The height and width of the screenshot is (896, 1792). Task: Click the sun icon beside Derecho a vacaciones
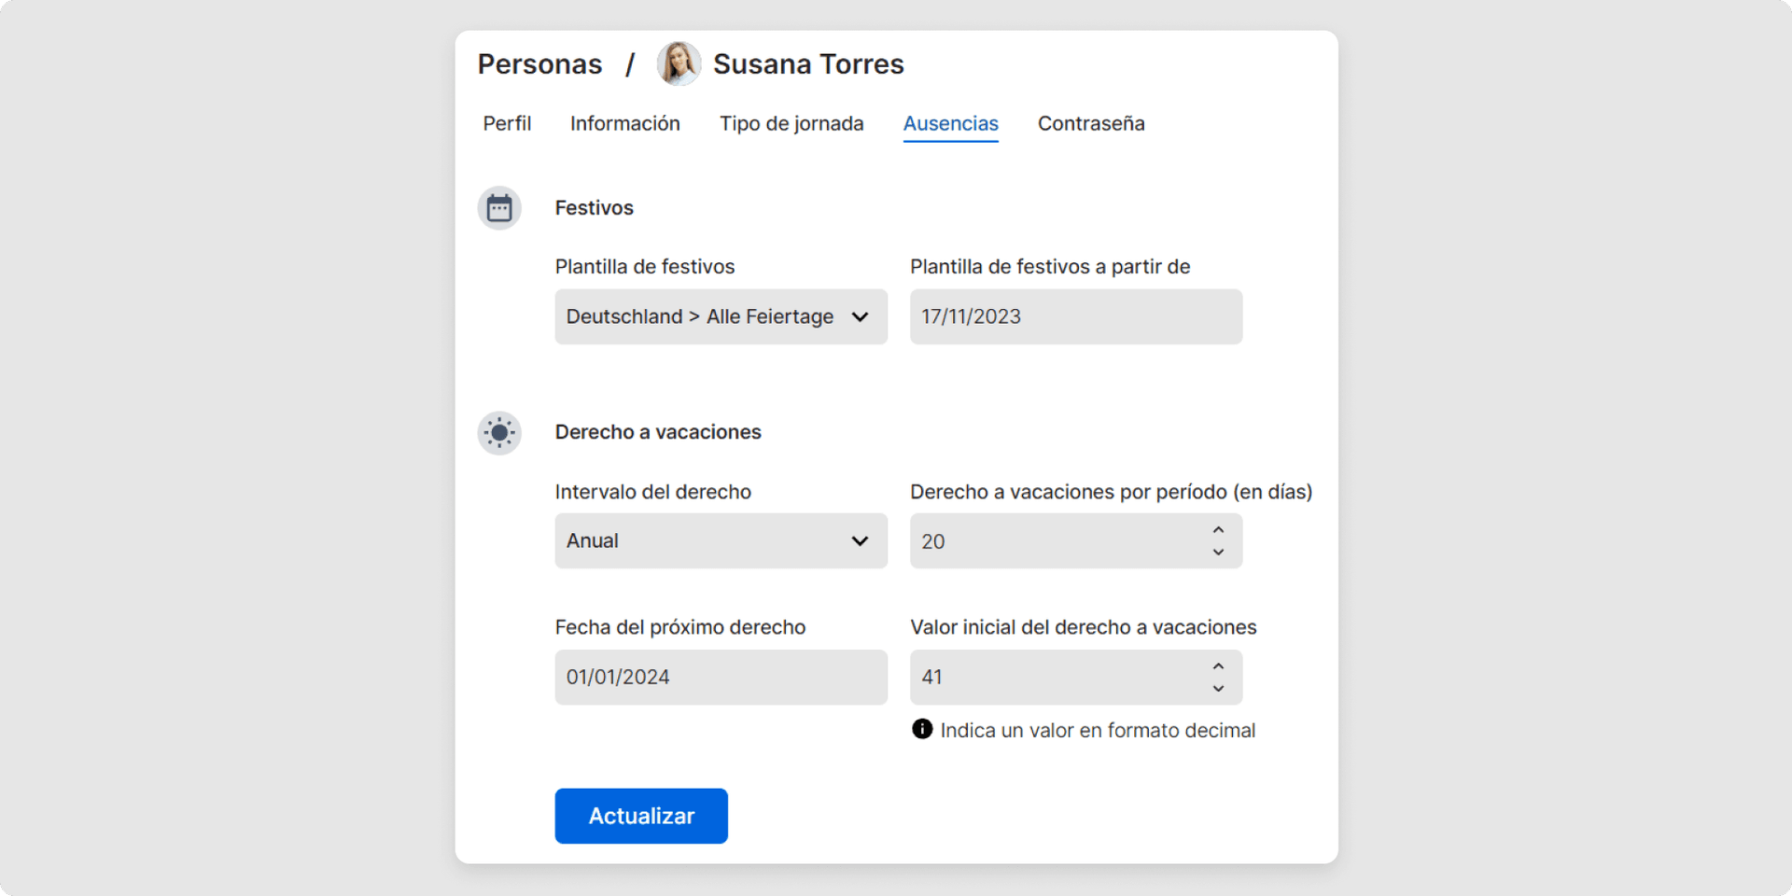pos(499,432)
